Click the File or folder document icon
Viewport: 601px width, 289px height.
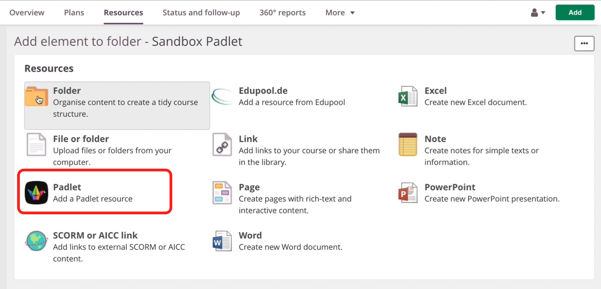[x=36, y=144]
